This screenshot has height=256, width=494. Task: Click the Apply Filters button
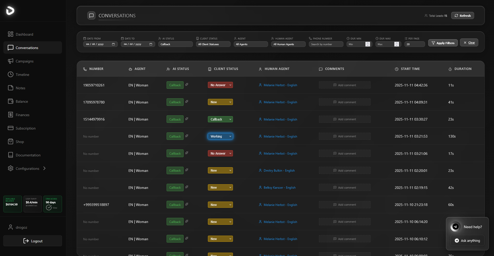[x=443, y=43]
